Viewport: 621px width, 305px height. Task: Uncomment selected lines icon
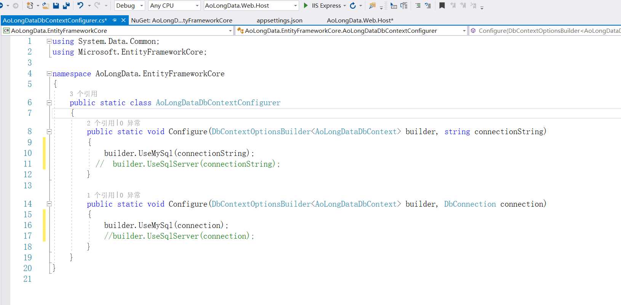428,5
